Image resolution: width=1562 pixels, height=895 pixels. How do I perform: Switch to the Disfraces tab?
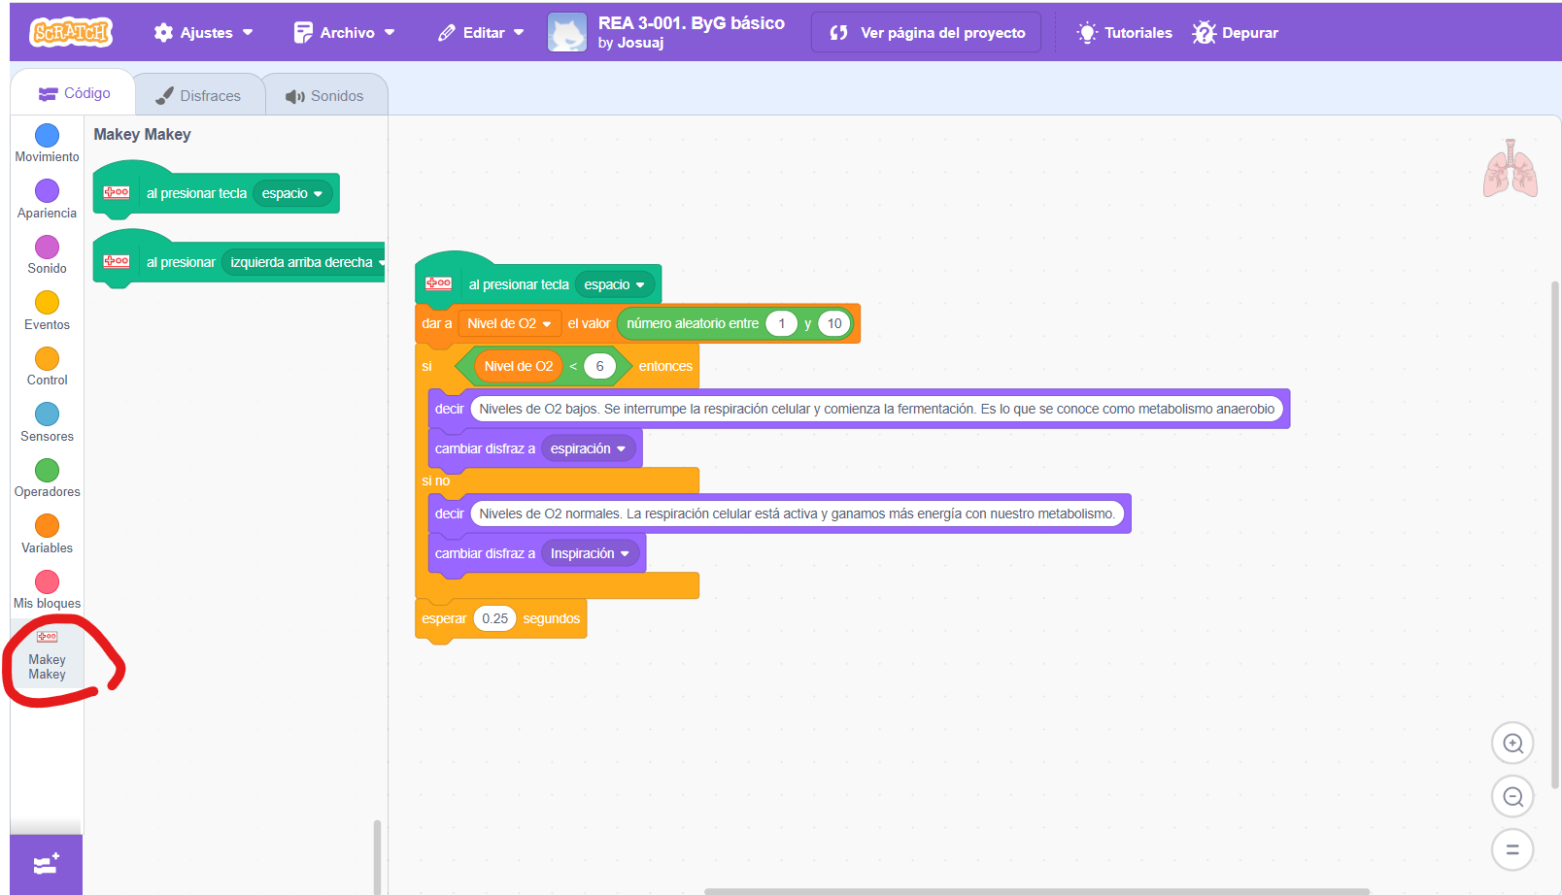click(x=199, y=96)
